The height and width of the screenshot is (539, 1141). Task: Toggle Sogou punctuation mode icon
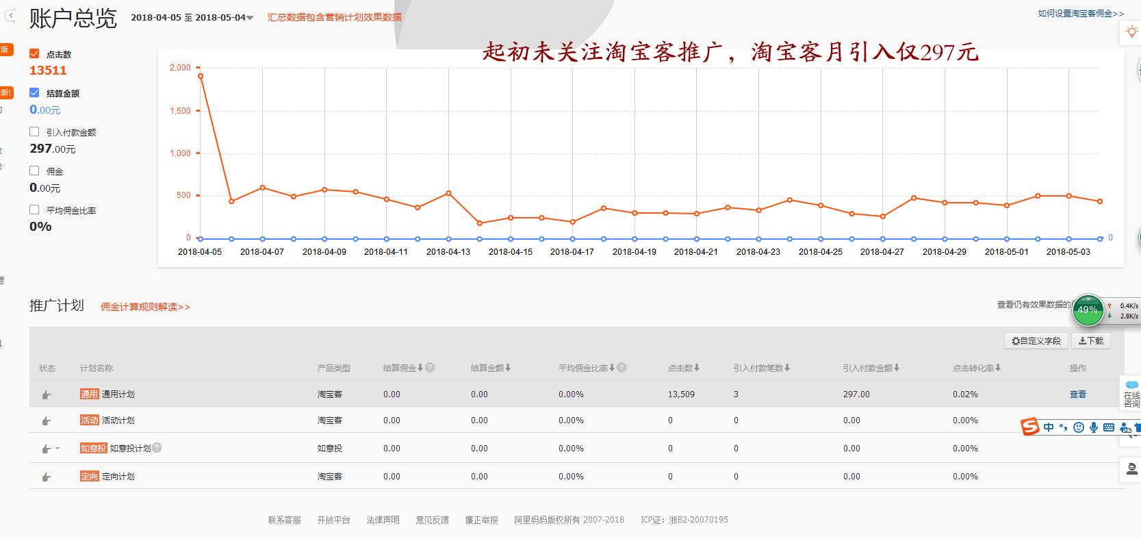tap(1063, 428)
